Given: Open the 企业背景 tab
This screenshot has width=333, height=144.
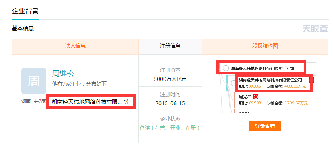Looking at the screenshot, I should point(25,11).
